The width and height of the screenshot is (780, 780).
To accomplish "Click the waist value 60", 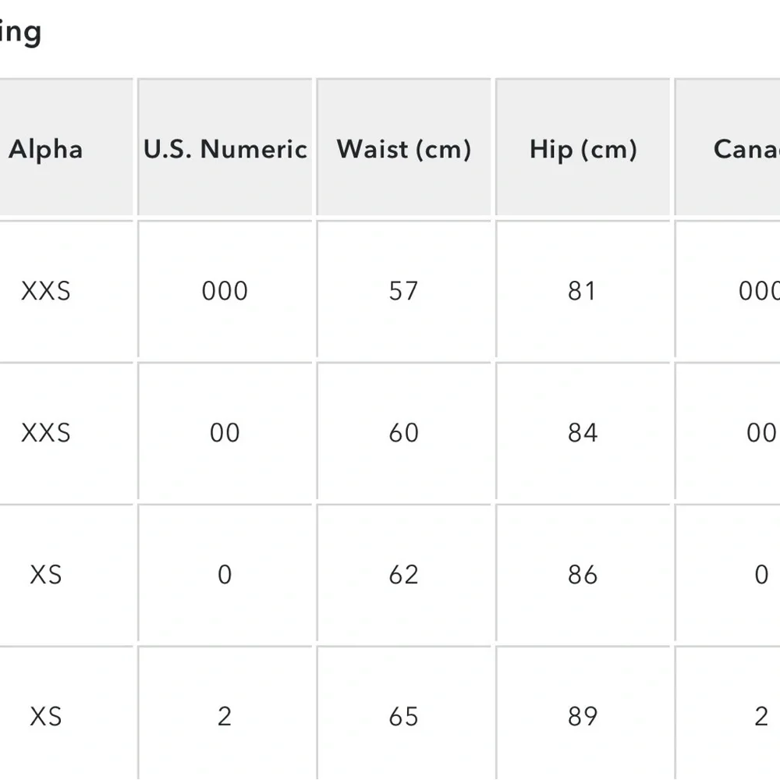I will click(x=403, y=431).
